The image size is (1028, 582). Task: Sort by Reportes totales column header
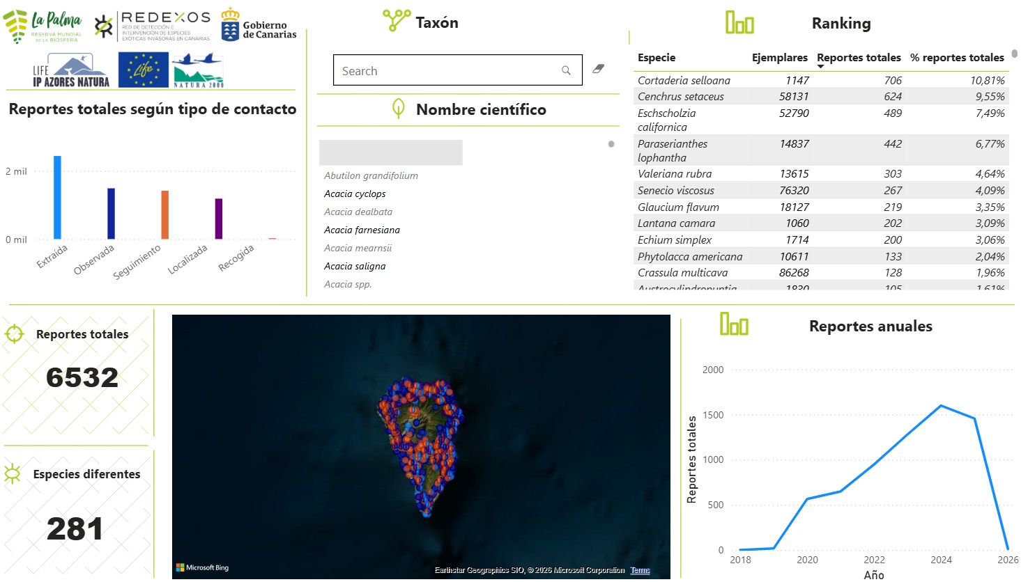point(859,58)
